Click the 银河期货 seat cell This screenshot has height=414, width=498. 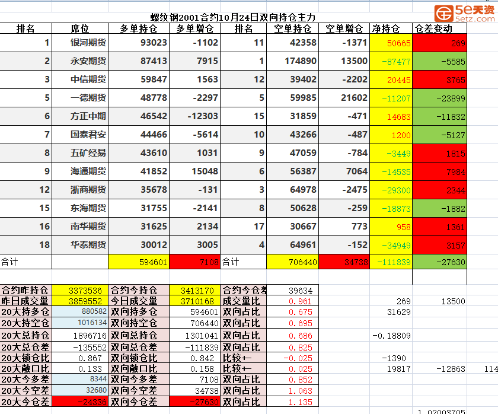[80, 43]
